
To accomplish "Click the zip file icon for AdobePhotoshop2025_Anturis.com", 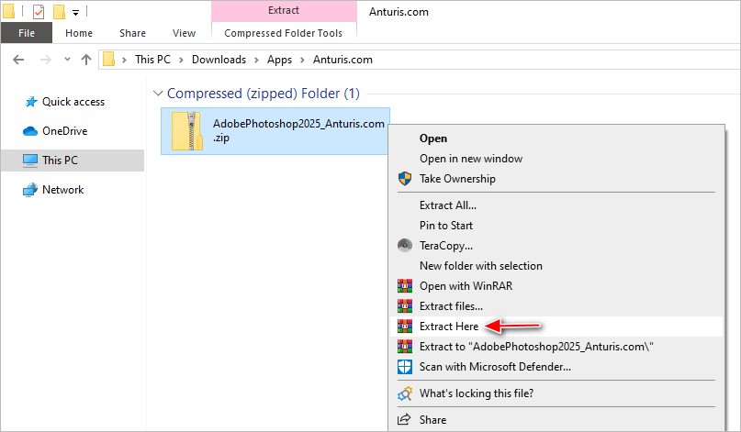I will [187, 131].
